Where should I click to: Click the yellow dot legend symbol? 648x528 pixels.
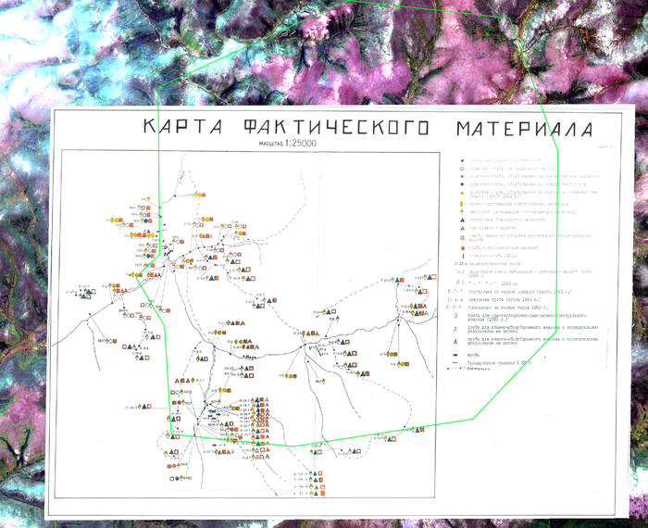point(463,193)
